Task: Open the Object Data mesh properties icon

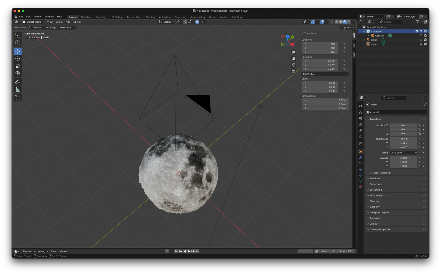Action: [361, 181]
